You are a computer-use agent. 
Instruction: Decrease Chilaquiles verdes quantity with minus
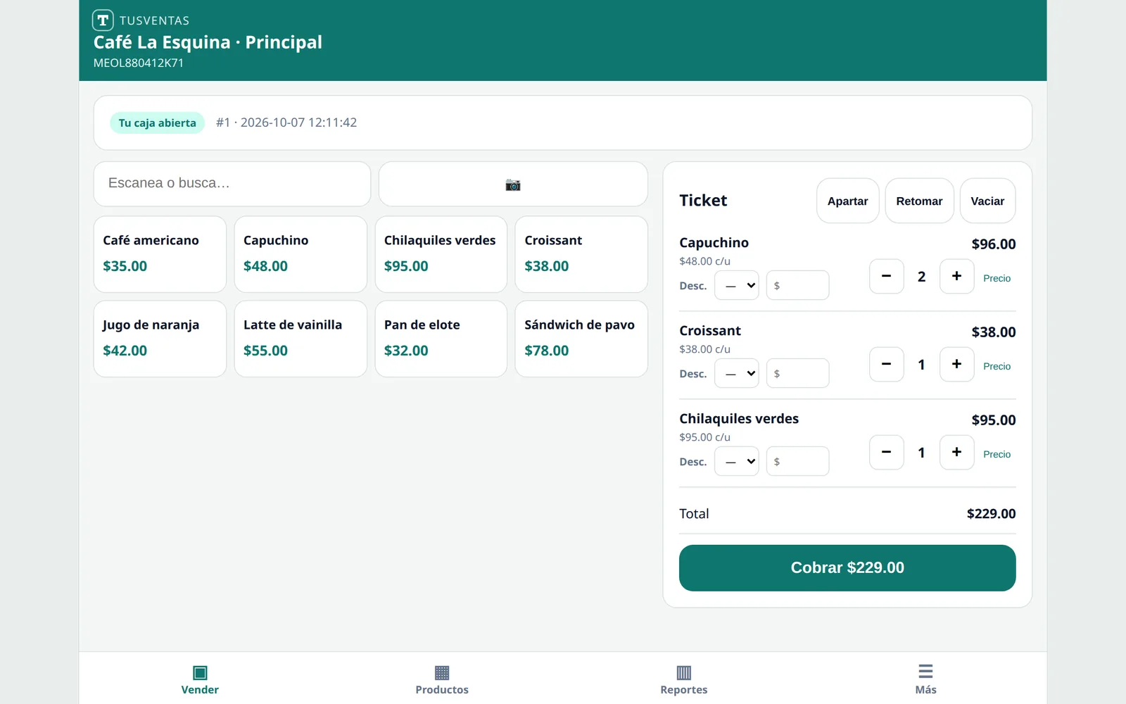click(x=887, y=452)
